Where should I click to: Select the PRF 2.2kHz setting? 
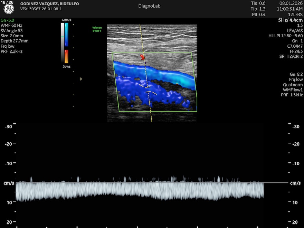click(12, 51)
